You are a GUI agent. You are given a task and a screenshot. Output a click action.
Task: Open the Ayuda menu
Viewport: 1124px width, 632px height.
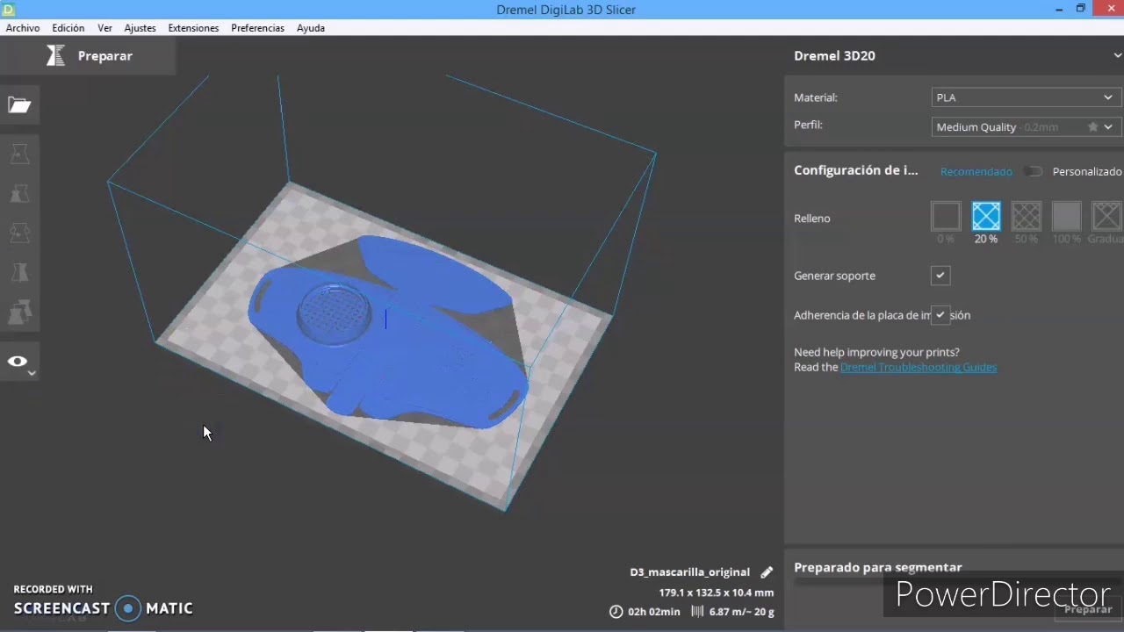(x=311, y=28)
